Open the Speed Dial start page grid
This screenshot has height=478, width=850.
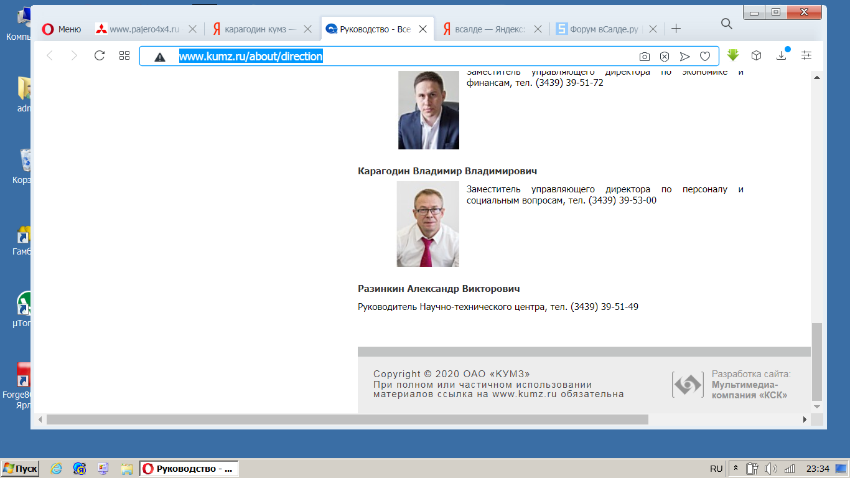[x=124, y=56]
